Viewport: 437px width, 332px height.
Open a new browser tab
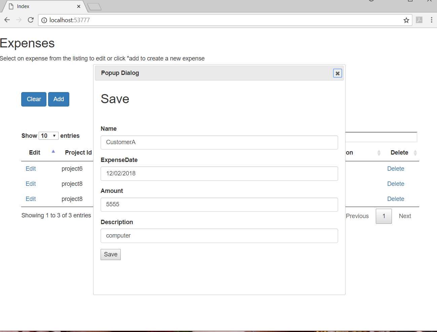pos(94,7)
